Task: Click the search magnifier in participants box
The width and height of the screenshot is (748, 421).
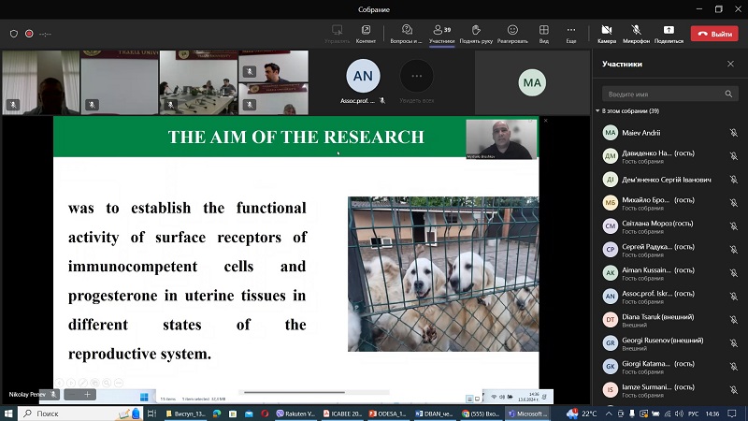Action: click(728, 94)
